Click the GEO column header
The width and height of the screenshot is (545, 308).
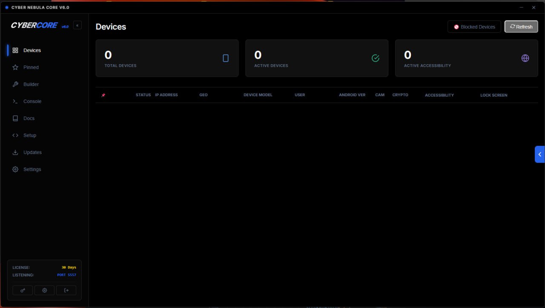click(x=204, y=95)
